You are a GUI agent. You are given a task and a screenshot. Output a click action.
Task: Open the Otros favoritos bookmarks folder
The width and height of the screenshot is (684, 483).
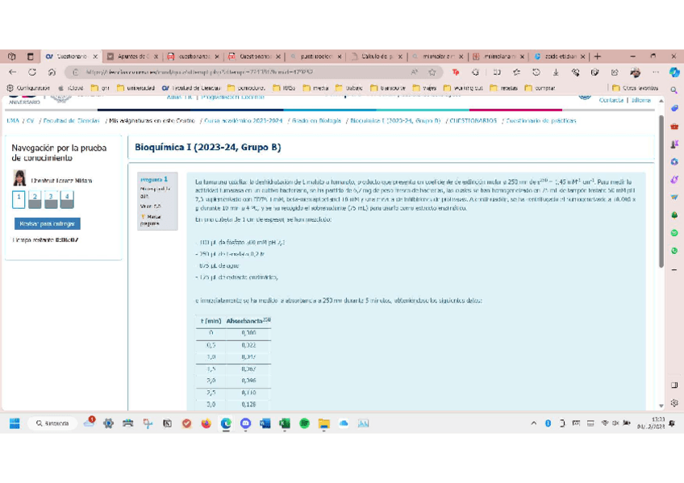pos(635,88)
